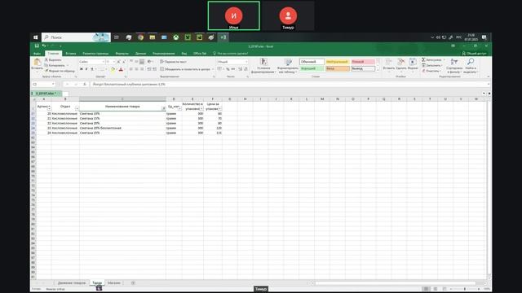Open filter dropdown on Наименование товара column
Image resolution: width=522 pixels, height=293 pixels.
pos(163,108)
